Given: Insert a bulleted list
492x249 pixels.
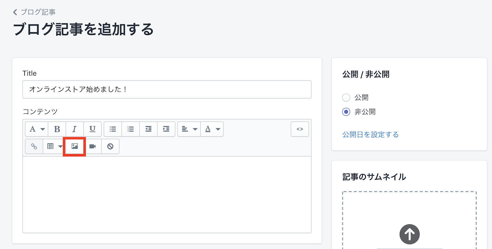Looking at the screenshot, I should (113, 129).
